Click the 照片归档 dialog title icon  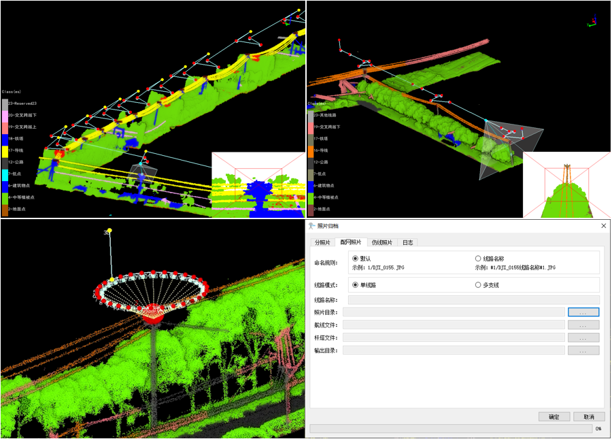point(311,226)
